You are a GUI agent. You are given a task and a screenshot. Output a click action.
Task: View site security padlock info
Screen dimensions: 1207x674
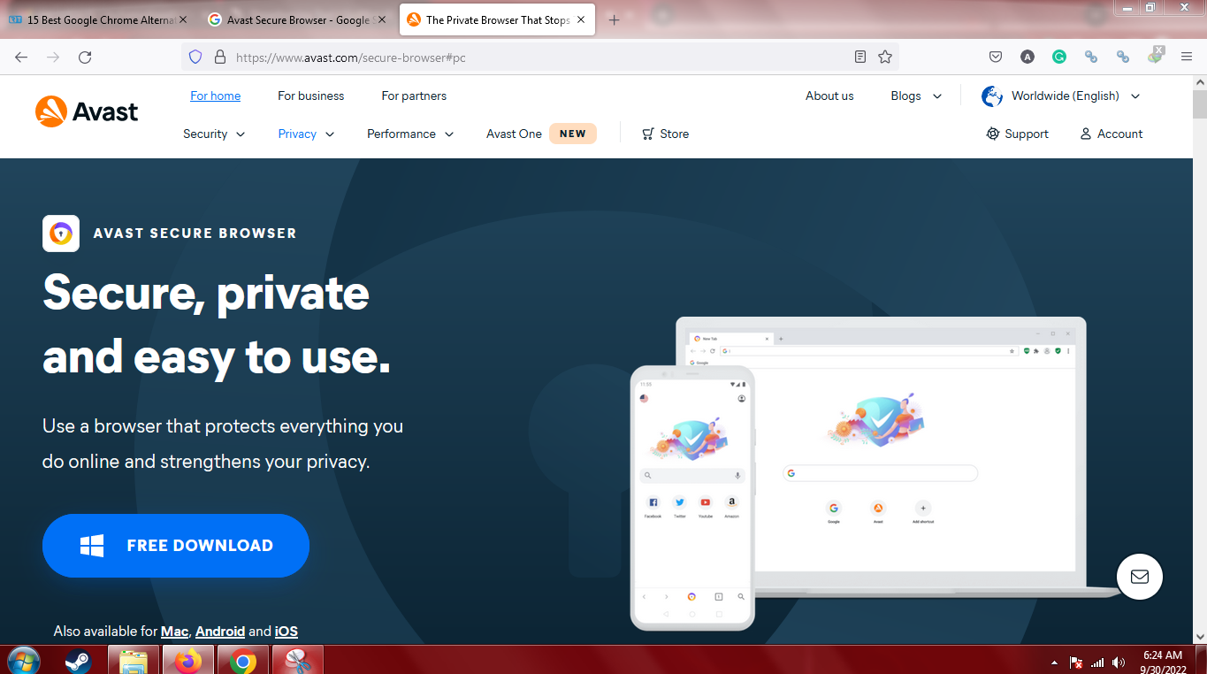[x=220, y=57]
